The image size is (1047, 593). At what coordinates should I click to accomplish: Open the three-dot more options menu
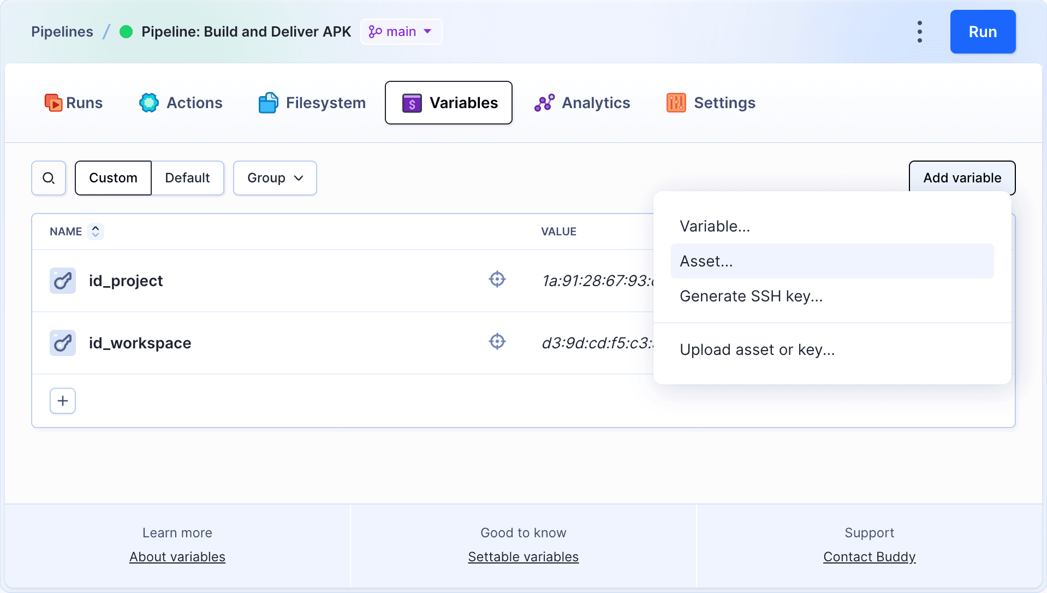920,32
